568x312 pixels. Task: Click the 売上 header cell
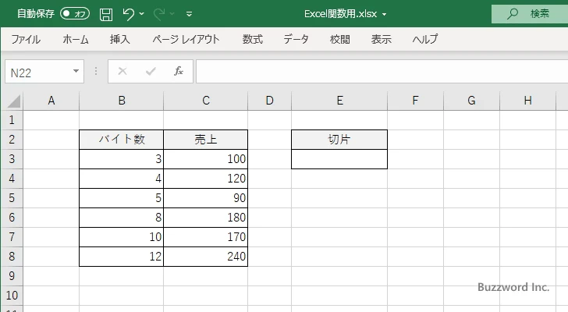[206, 140]
